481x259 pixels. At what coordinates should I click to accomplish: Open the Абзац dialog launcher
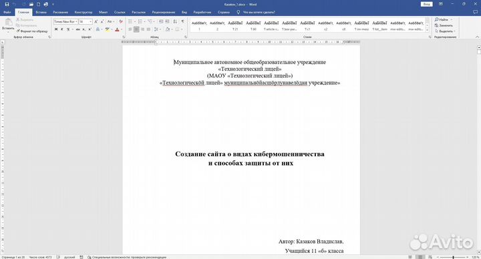click(x=186, y=37)
